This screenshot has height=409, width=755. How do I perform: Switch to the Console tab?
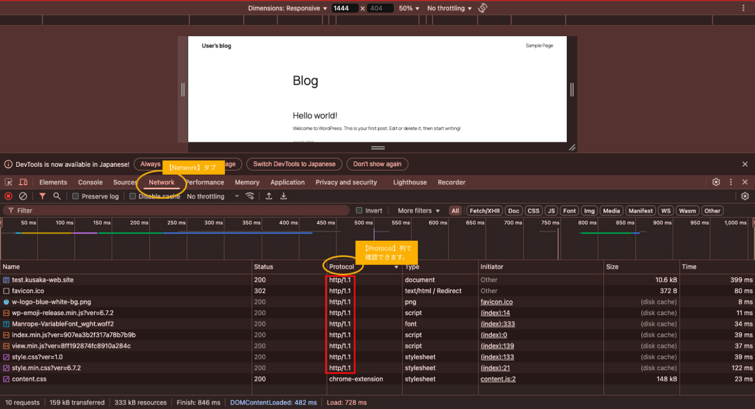click(90, 182)
